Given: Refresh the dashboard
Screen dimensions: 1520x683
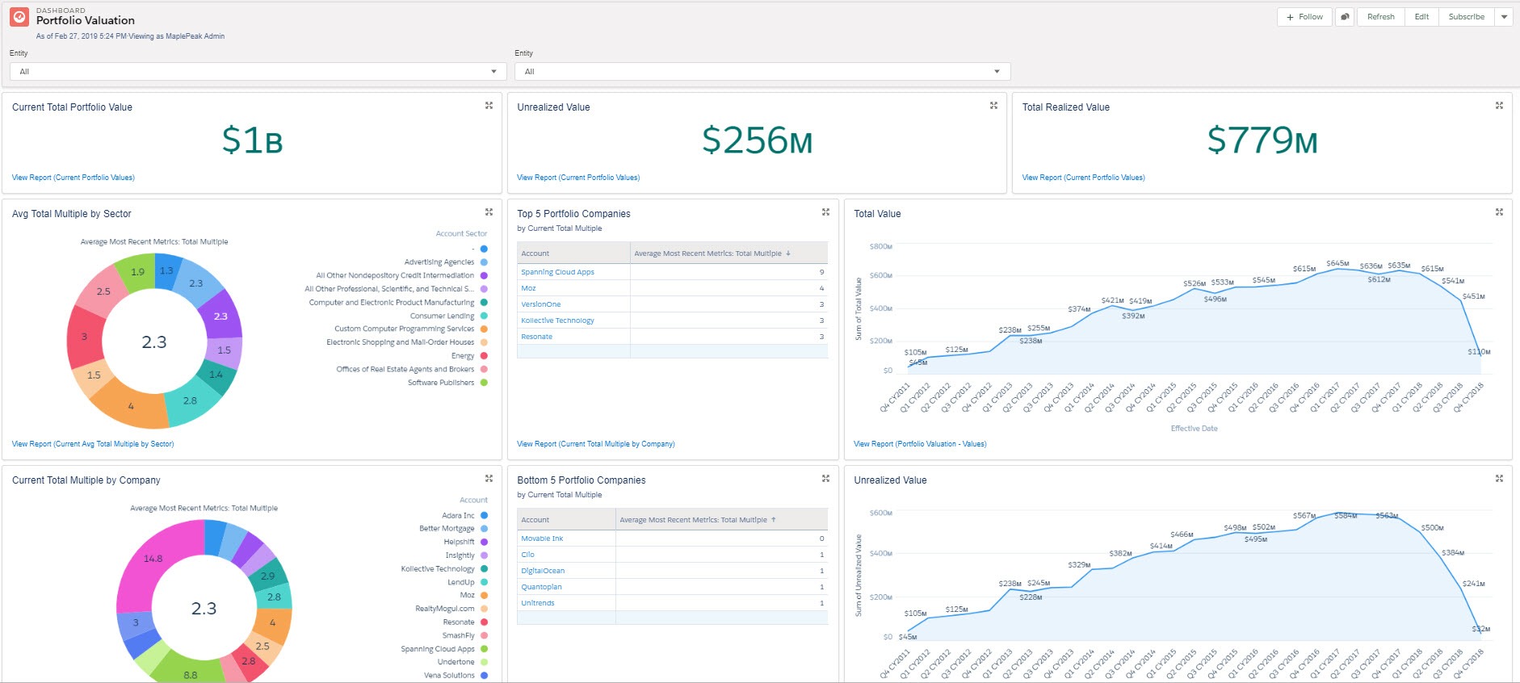Looking at the screenshot, I should [x=1380, y=17].
